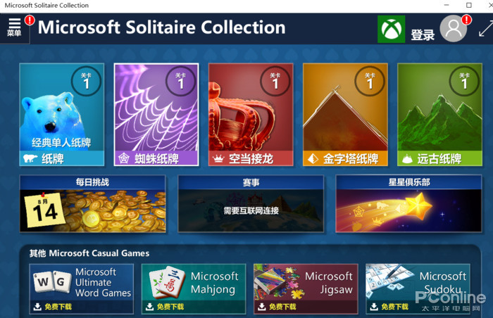This screenshot has height=318, width=493.
Task: Download Microsoft Ultimate Word Games via 免费下载
Action: [53, 307]
